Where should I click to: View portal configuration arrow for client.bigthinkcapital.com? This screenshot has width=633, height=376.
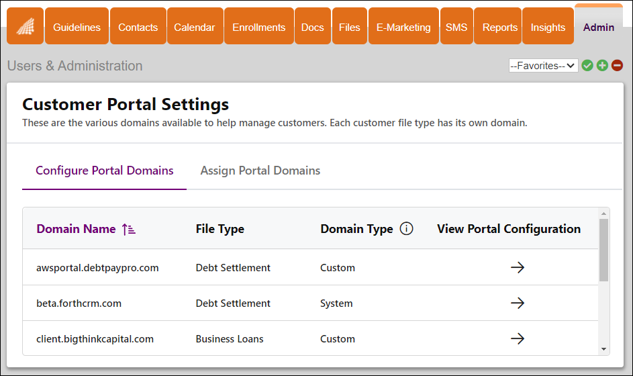pos(517,338)
